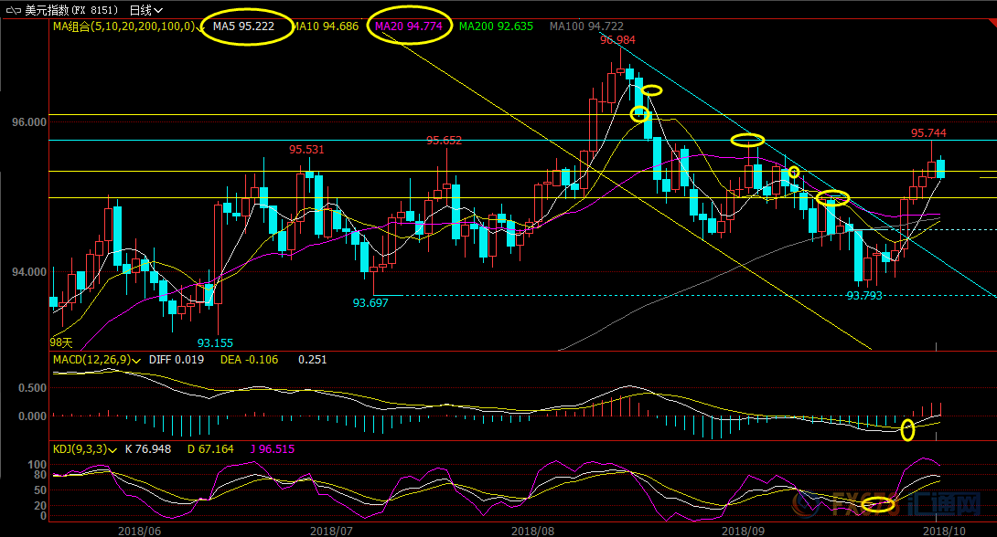Click the 96.000 price axis label
The width and height of the screenshot is (997, 537).
coord(29,121)
